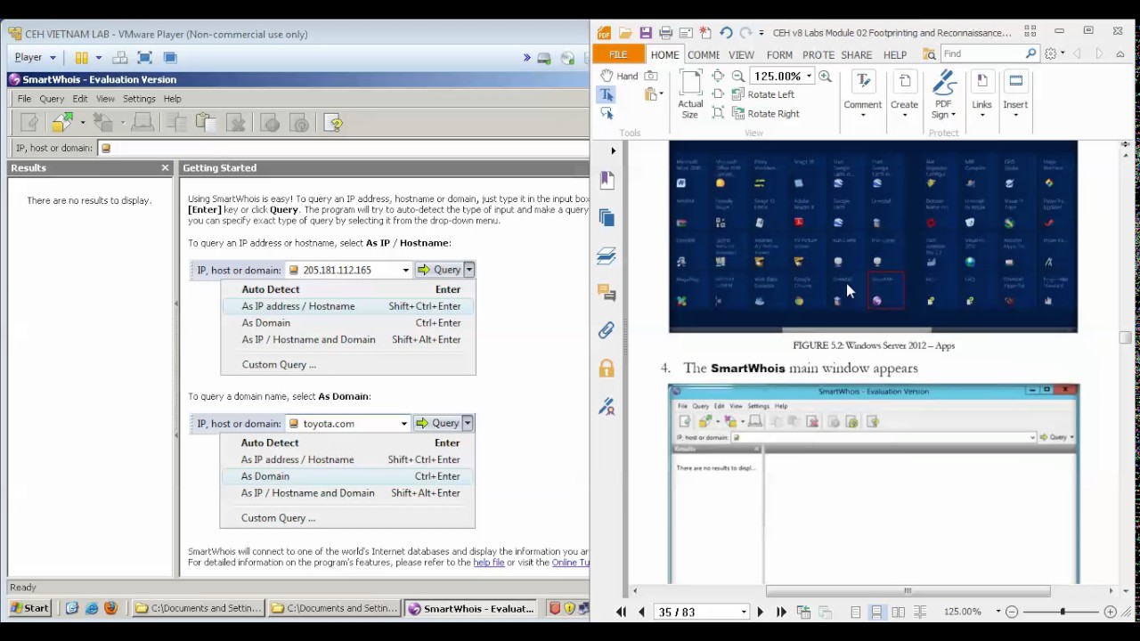1140x641 pixels.
Task: Open the Query menu in SmartWhois
Action: point(52,99)
